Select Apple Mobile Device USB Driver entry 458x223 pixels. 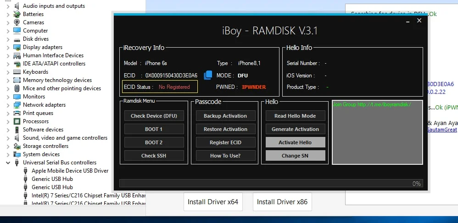70,171
